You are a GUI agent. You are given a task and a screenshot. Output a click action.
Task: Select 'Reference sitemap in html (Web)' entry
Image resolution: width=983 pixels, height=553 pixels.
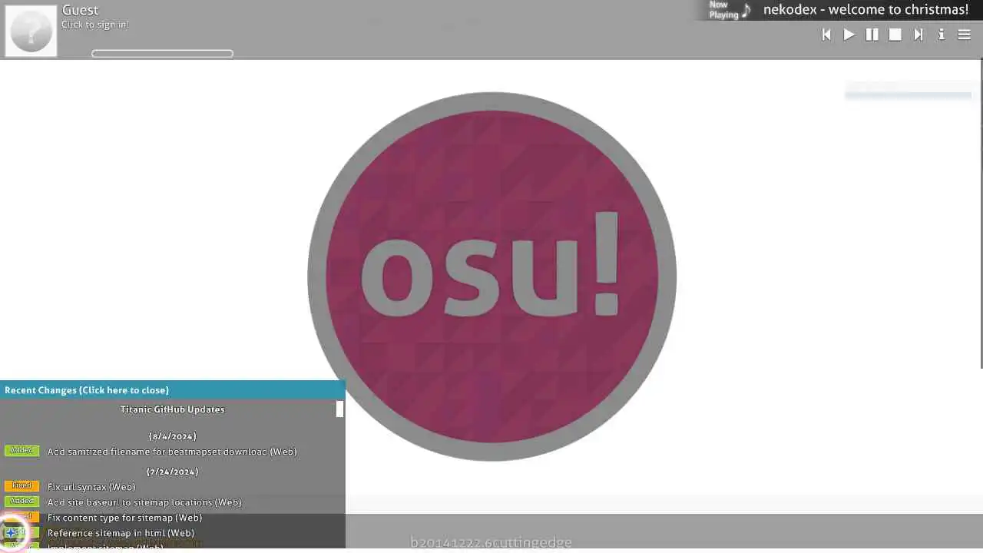121,533
